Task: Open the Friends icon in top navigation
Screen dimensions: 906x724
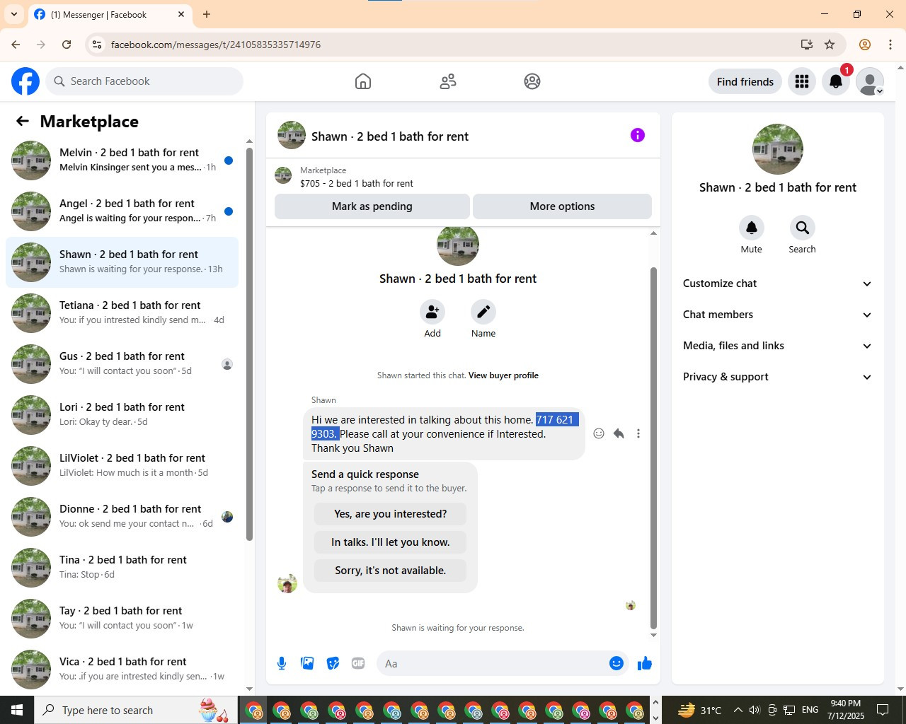Action: pyautogui.click(x=448, y=81)
